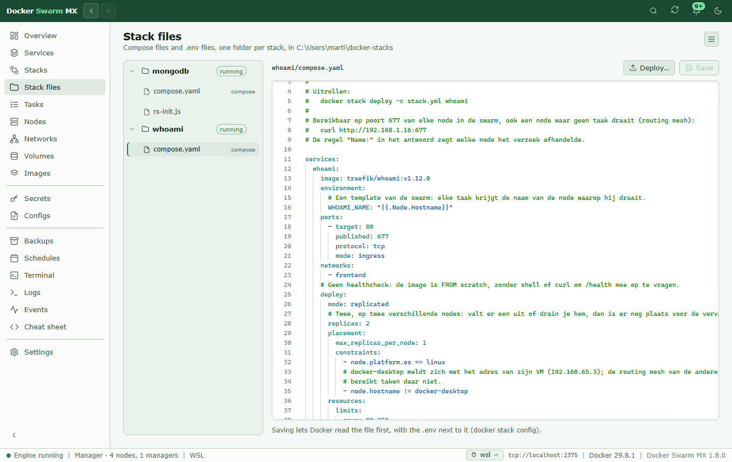Click the Save button
The width and height of the screenshot is (732, 462).
(699, 68)
